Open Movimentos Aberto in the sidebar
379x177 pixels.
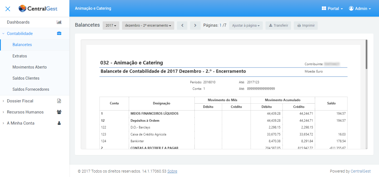click(x=35, y=67)
